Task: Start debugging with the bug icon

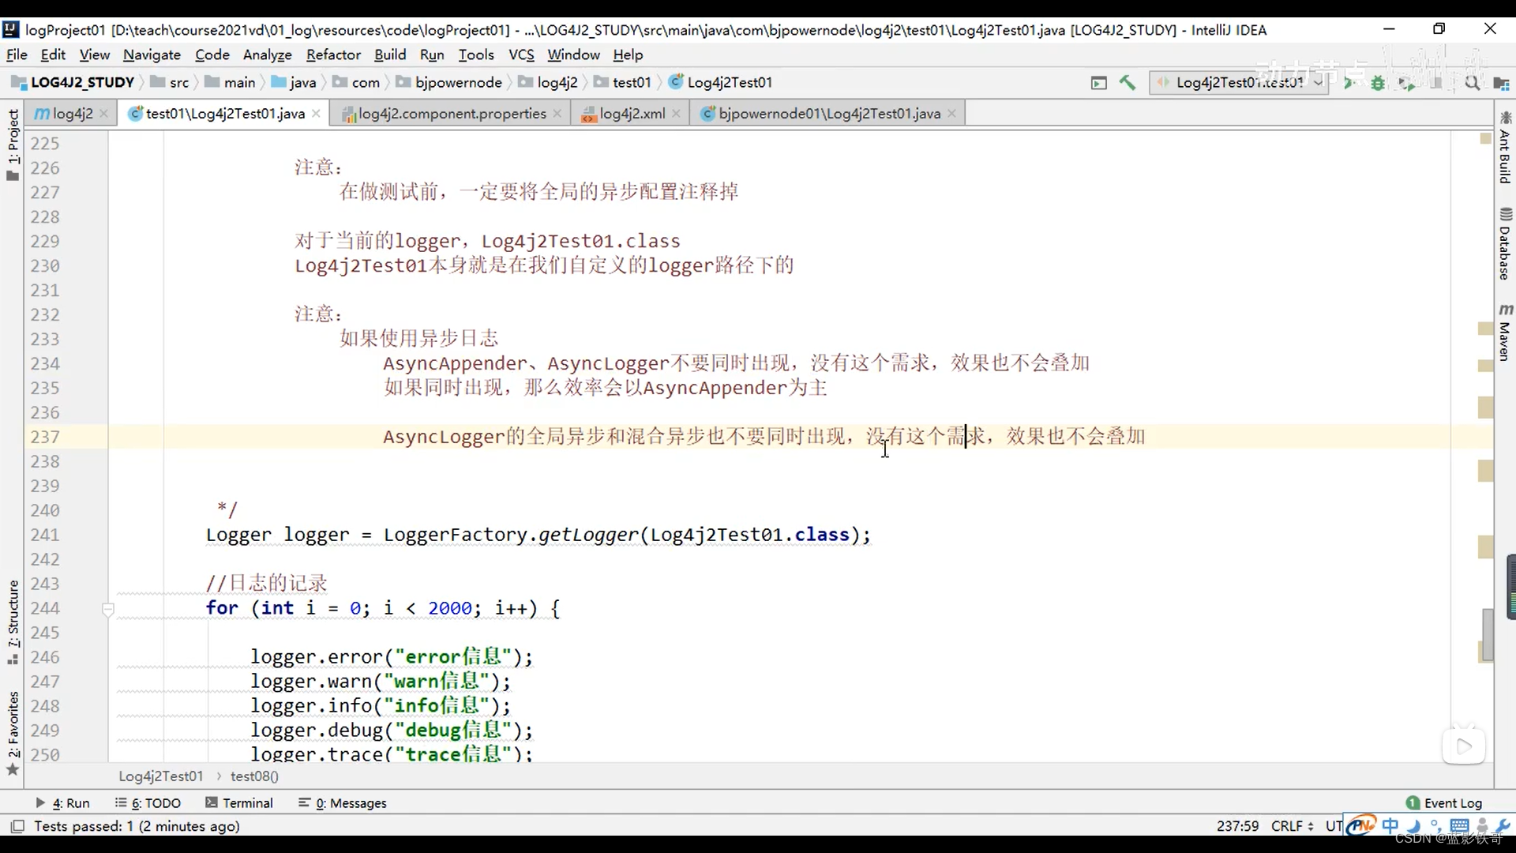Action: pyautogui.click(x=1378, y=82)
